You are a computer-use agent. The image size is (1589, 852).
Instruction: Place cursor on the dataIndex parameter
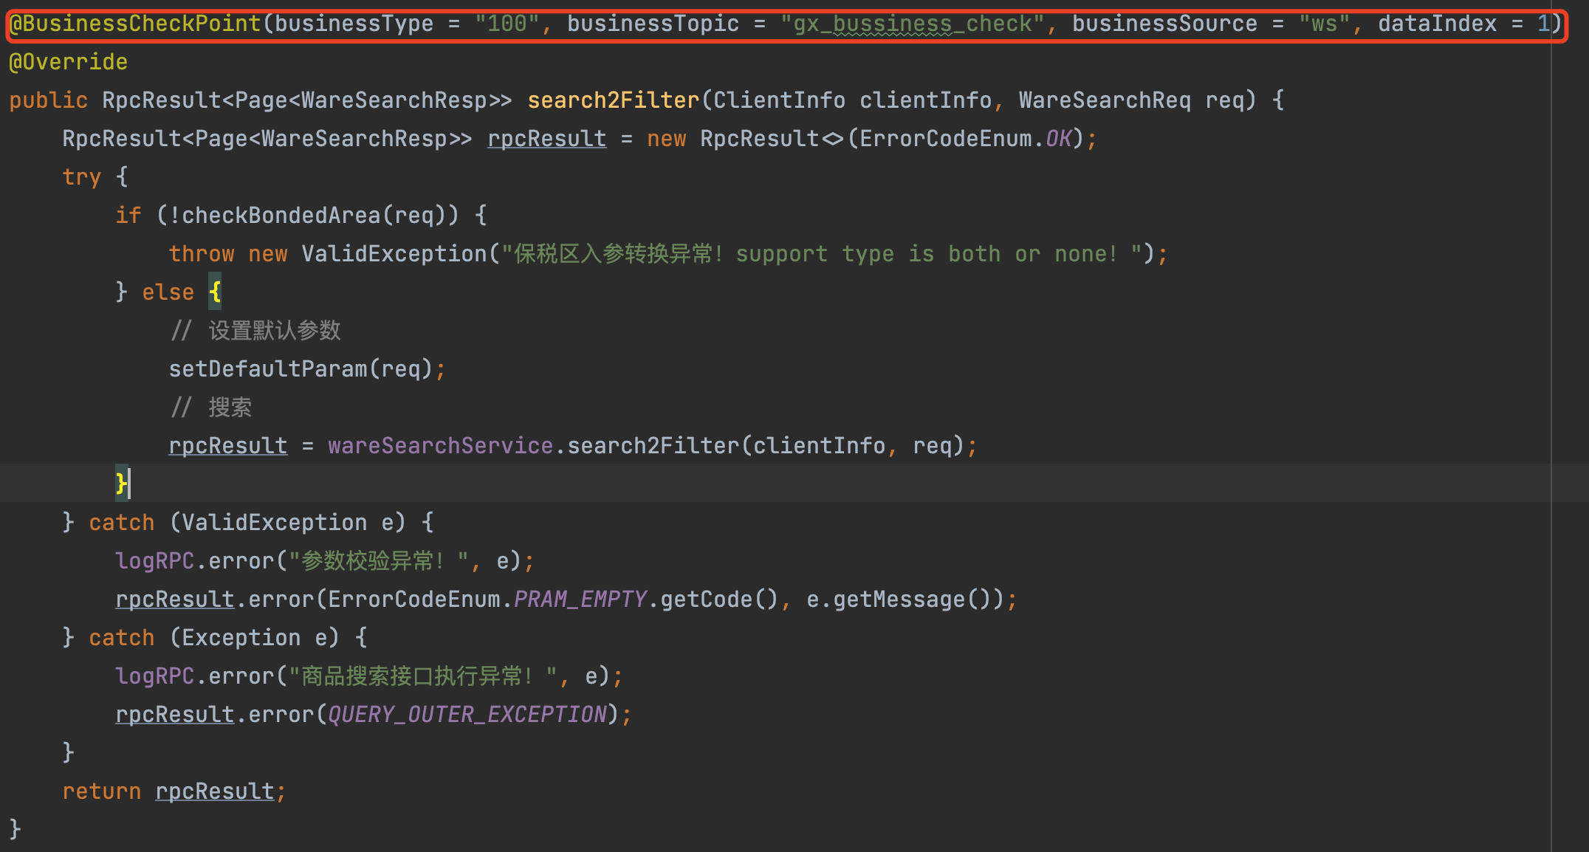coord(1437,24)
